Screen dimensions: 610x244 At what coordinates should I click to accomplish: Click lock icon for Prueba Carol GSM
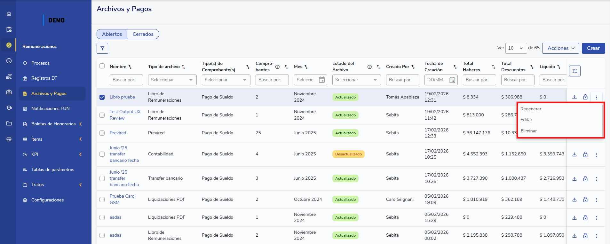tap(585, 200)
